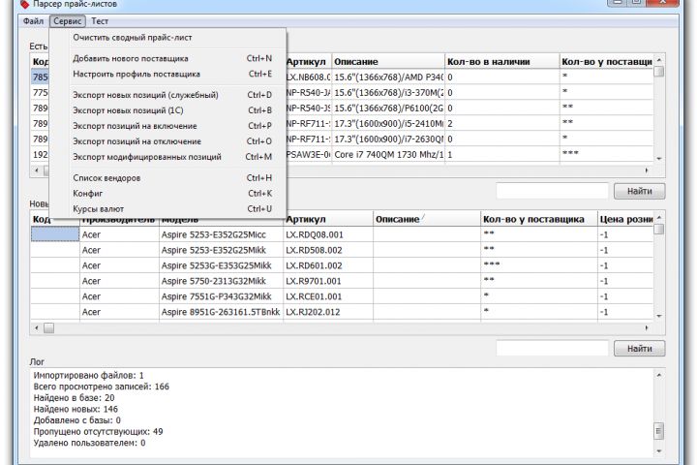Click the log panel scrollbar thumb
This screenshot has width=697, height=465.
pos(659,431)
